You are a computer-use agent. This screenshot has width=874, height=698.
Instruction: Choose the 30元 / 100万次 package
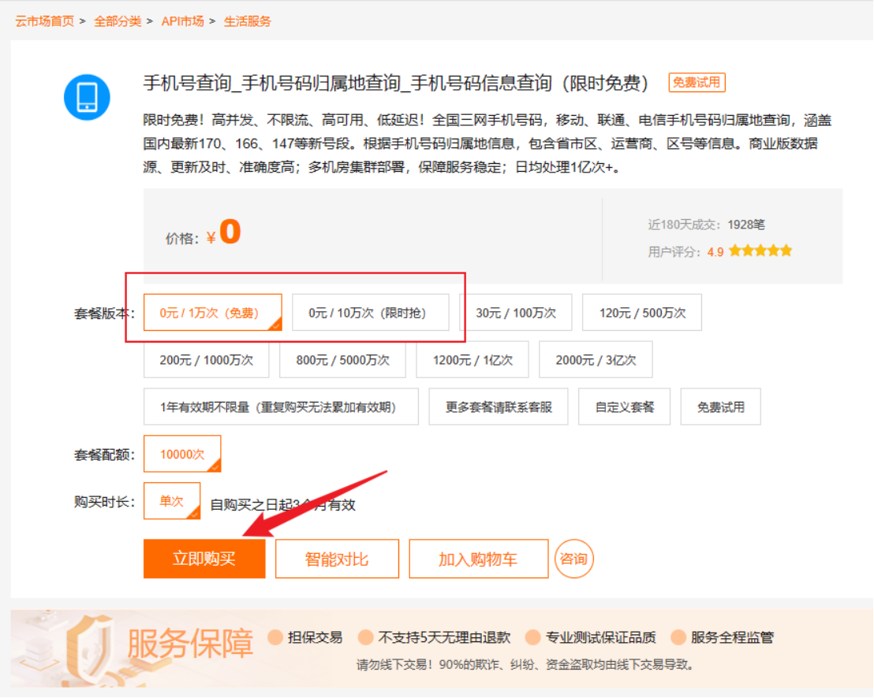tap(516, 312)
